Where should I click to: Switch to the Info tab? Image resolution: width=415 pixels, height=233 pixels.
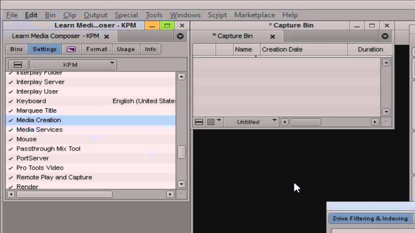150,49
